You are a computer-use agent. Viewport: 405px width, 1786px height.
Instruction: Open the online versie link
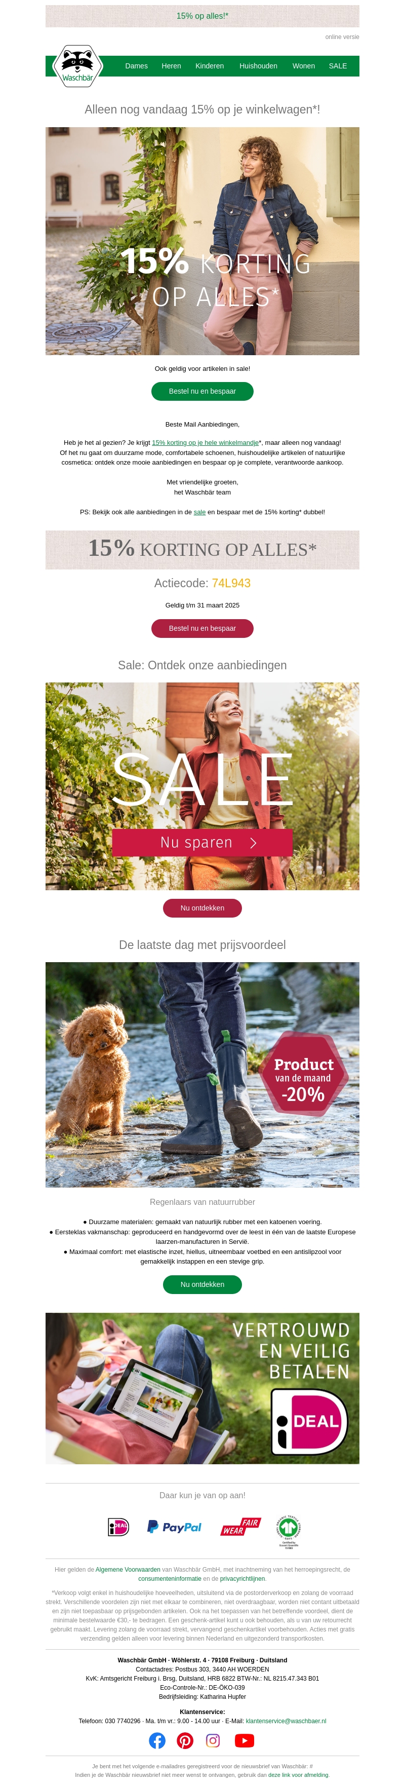(x=342, y=37)
